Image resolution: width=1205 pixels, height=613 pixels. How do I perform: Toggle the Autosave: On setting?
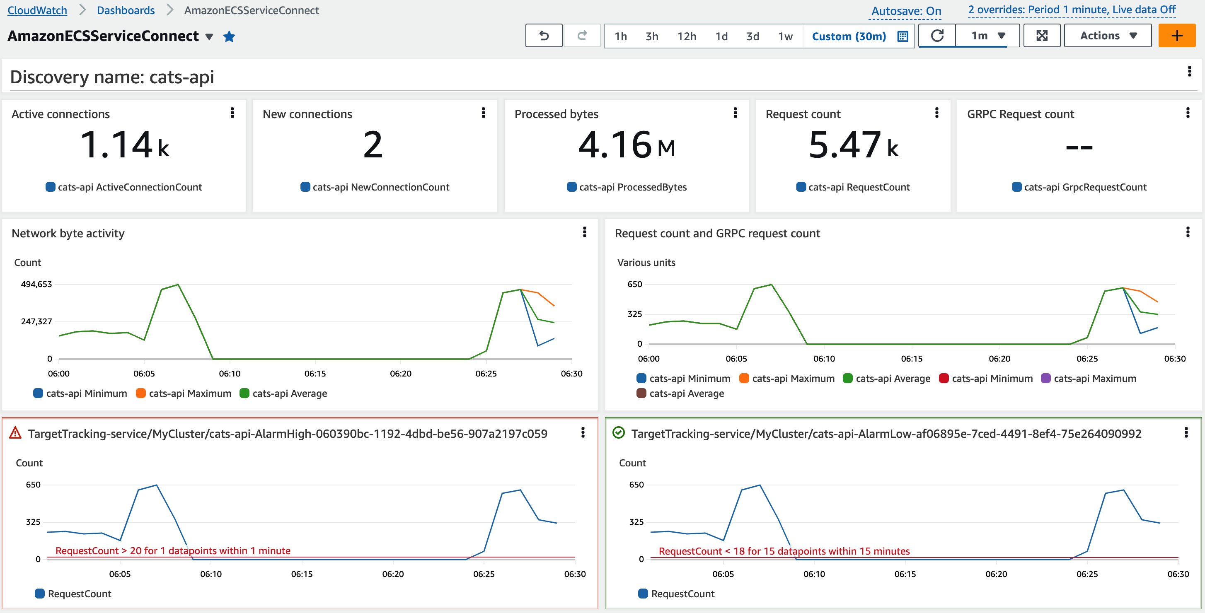tap(906, 11)
